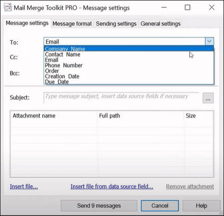Image resolution: width=224 pixels, height=216 pixels.
Task: Choose the Order field option
Action: pos(129,71)
